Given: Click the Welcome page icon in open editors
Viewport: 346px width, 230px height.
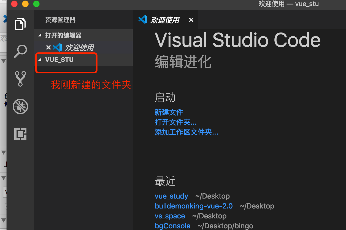Looking at the screenshot, I should (x=57, y=47).
